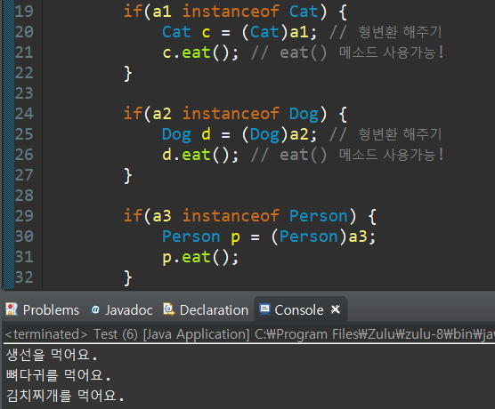The height and width of the screenshot is (409, 495).
Task: Click line number 24 in gutter
Action: [24, 114]
